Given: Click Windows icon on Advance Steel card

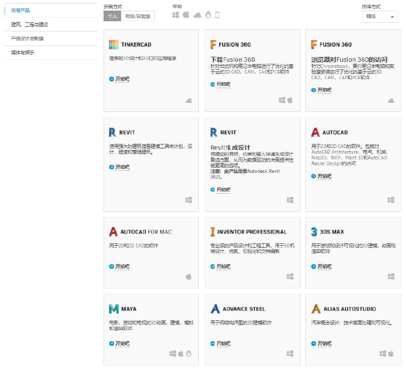Looking at the screenshot, I should [x=290, y=353].
